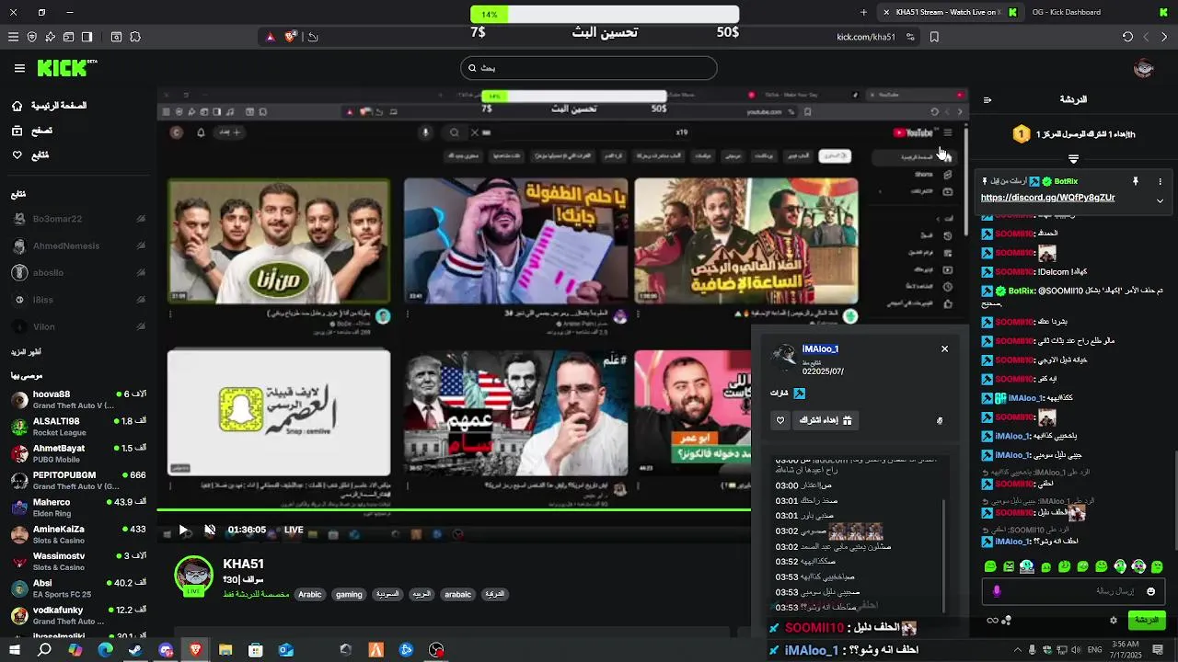This screenshot has height=662, width=1178.
Task: Click the green send chat button
Action: pyautogui.click(x=1147, y=621)
